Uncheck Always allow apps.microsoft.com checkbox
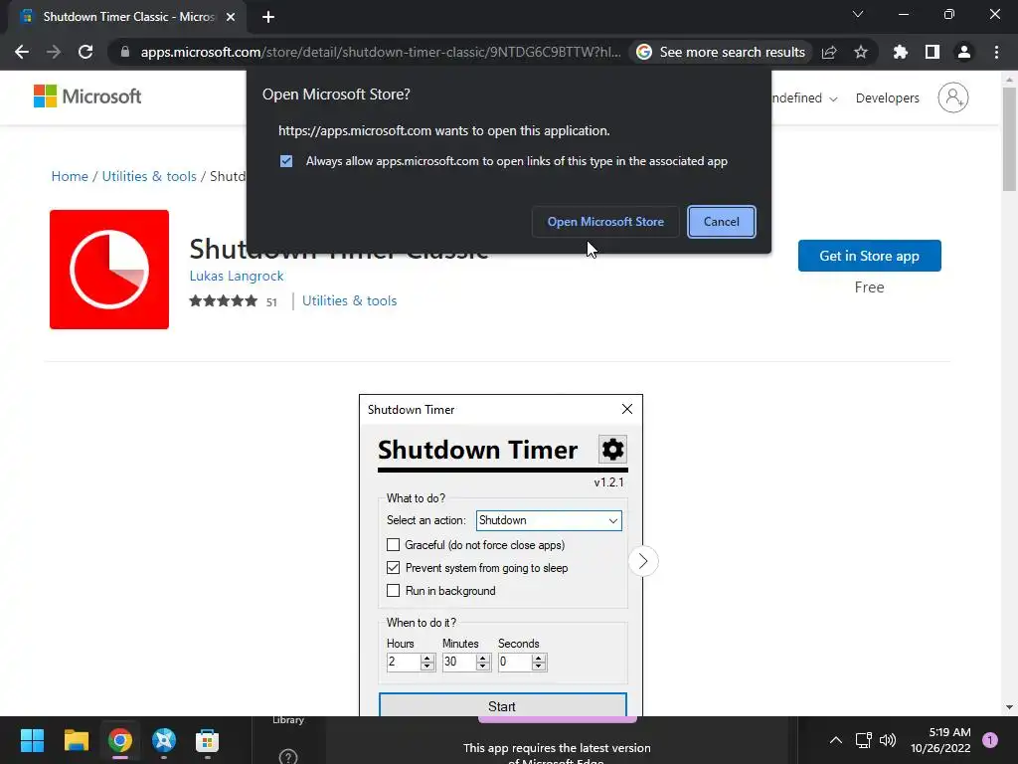Image resolution: width=1018 pixels, height=764 pixels. click(x=286, y=161)
